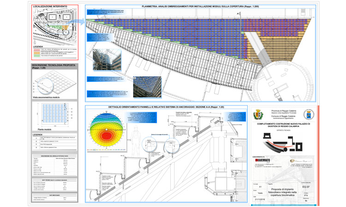Click the blue module plan grid drawing
Viewport: 346px width, 207px height.
(55, 114)
